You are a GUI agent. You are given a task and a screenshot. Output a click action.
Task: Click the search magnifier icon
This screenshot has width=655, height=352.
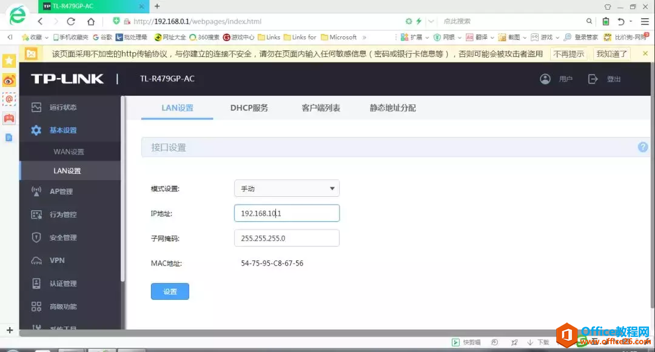(589, 21)
